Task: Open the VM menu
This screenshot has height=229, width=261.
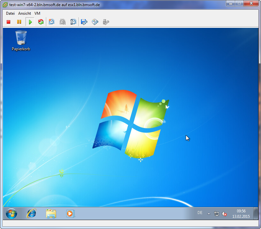Action: pos(37,13)
